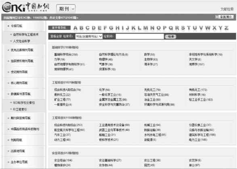This screenshot has height=169, width=237.
Task: Open 中国高校精品科技期刊 navigation
Action: [25, 129]
